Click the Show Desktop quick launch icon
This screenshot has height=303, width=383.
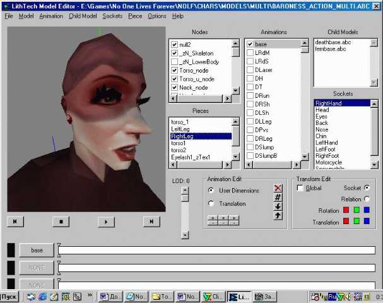54,297
